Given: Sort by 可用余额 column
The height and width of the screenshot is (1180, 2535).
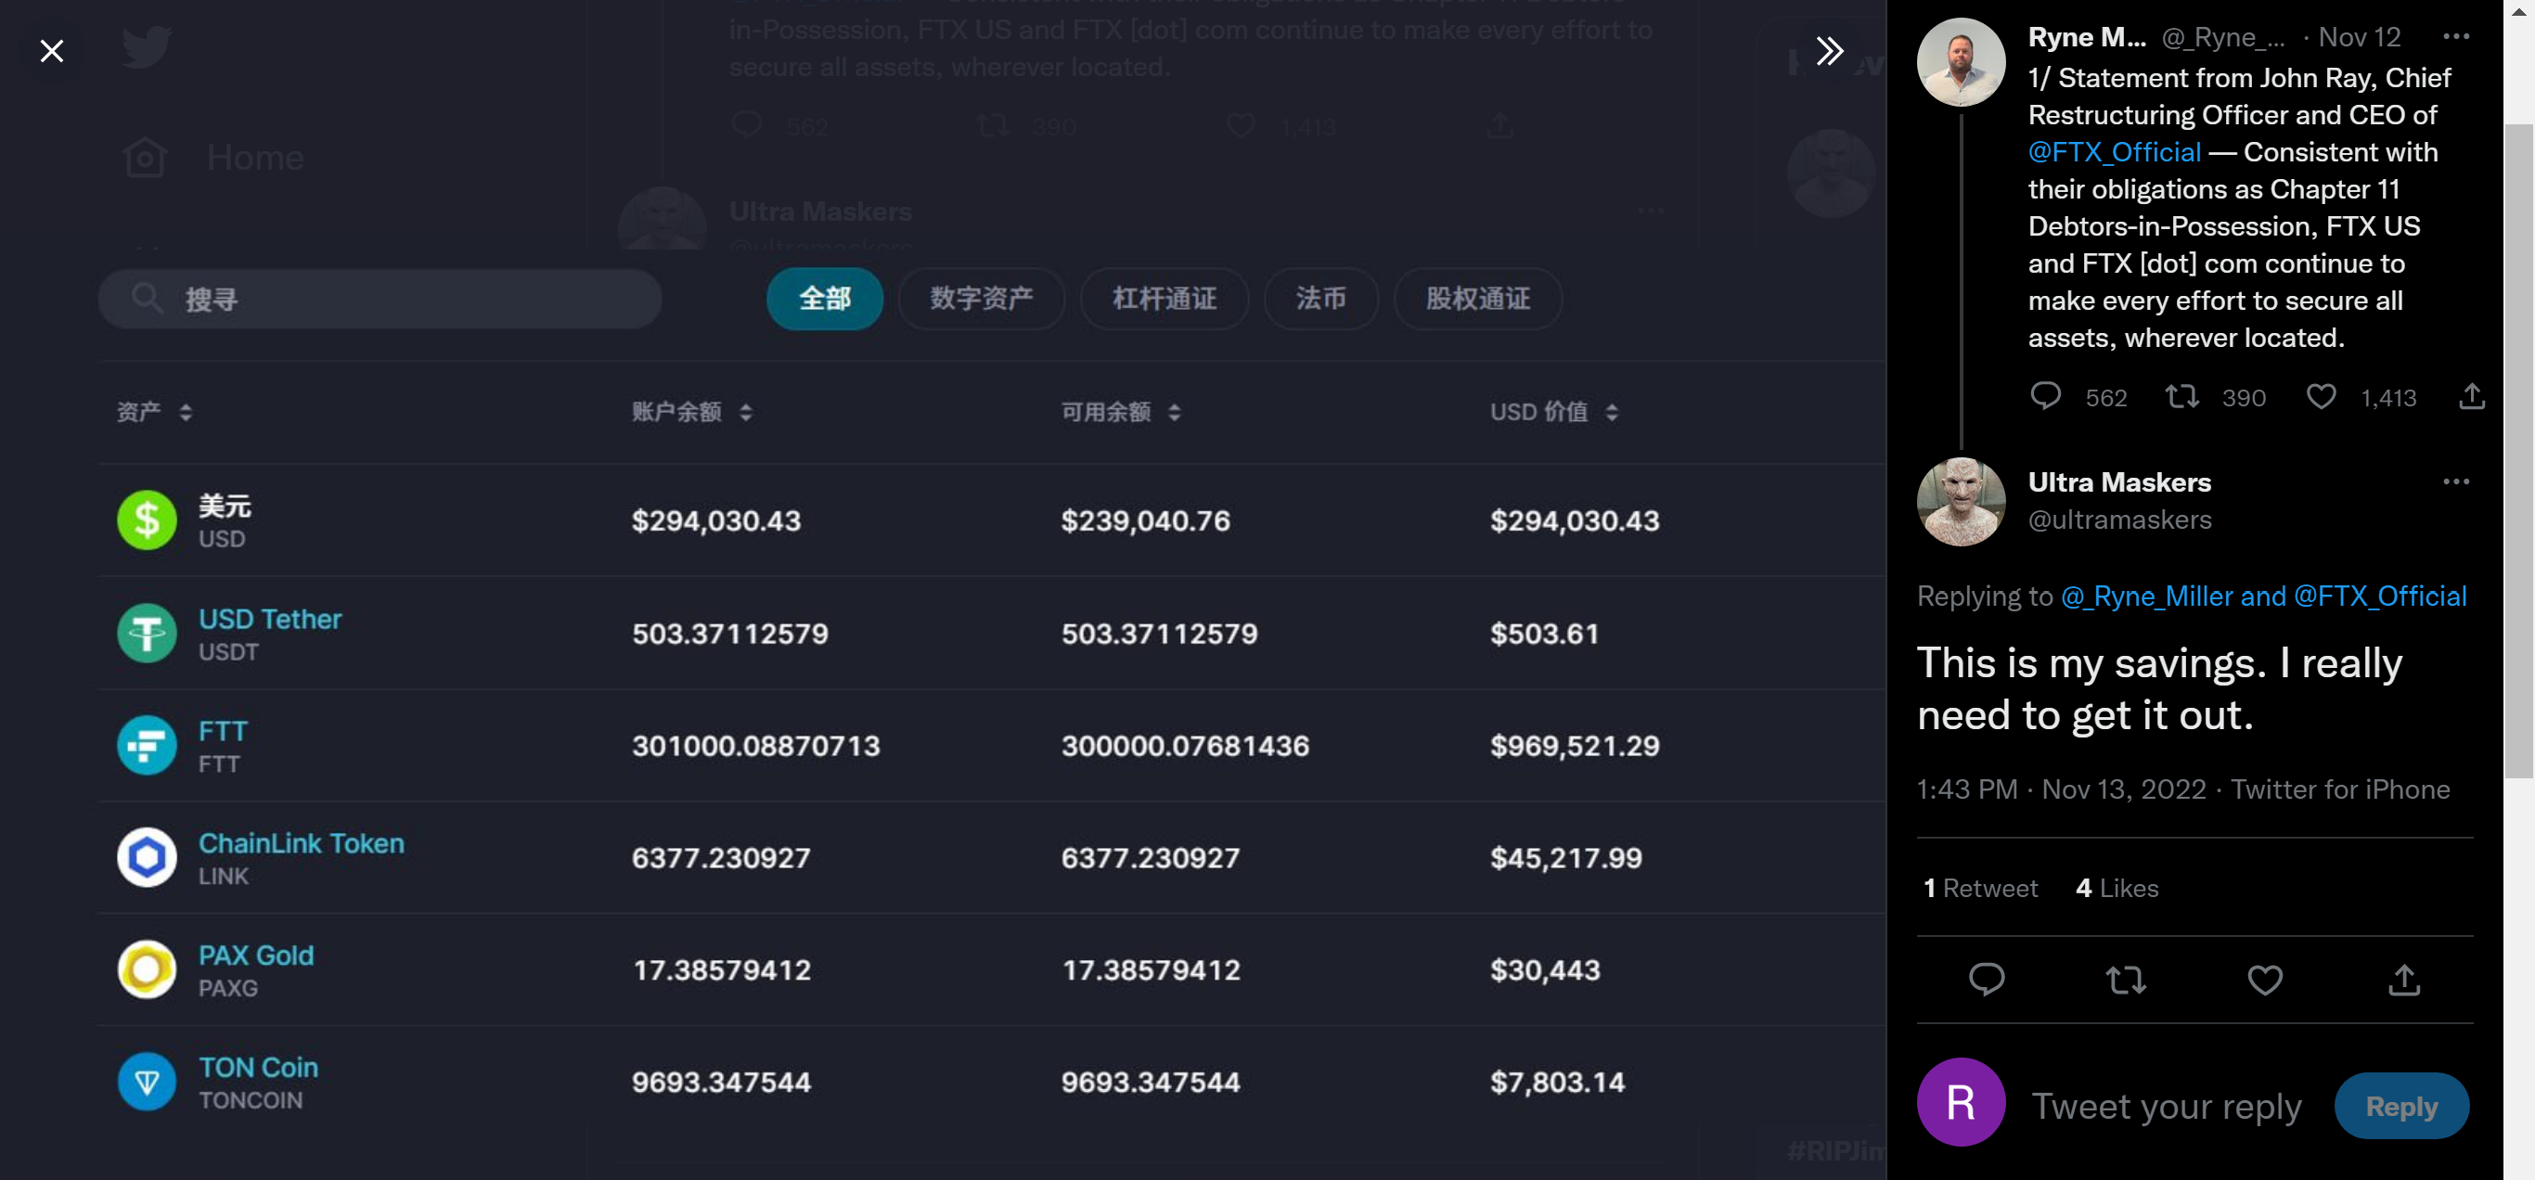Looking at the screenshot, I should (1121, 413).
